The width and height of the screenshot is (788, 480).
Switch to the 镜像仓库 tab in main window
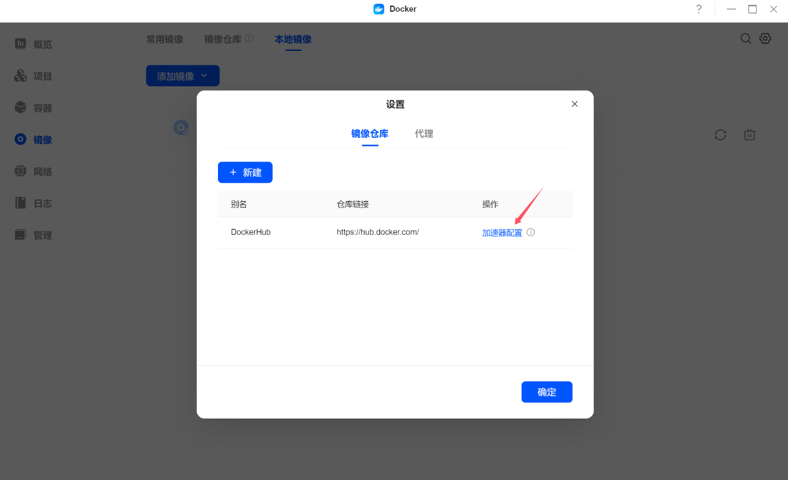223,39
